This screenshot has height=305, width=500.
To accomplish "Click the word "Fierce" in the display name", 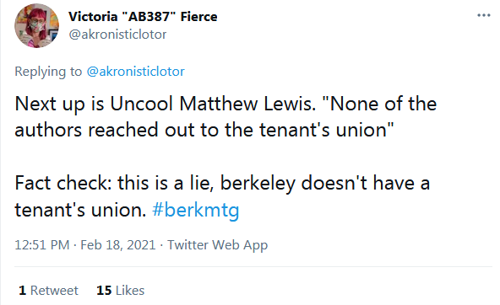I will [199, 17].
